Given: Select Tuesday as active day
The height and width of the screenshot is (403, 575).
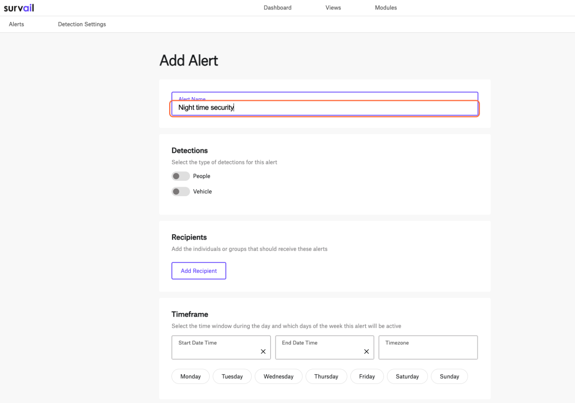Looking at the screenshot, I should tap(232, 376).
